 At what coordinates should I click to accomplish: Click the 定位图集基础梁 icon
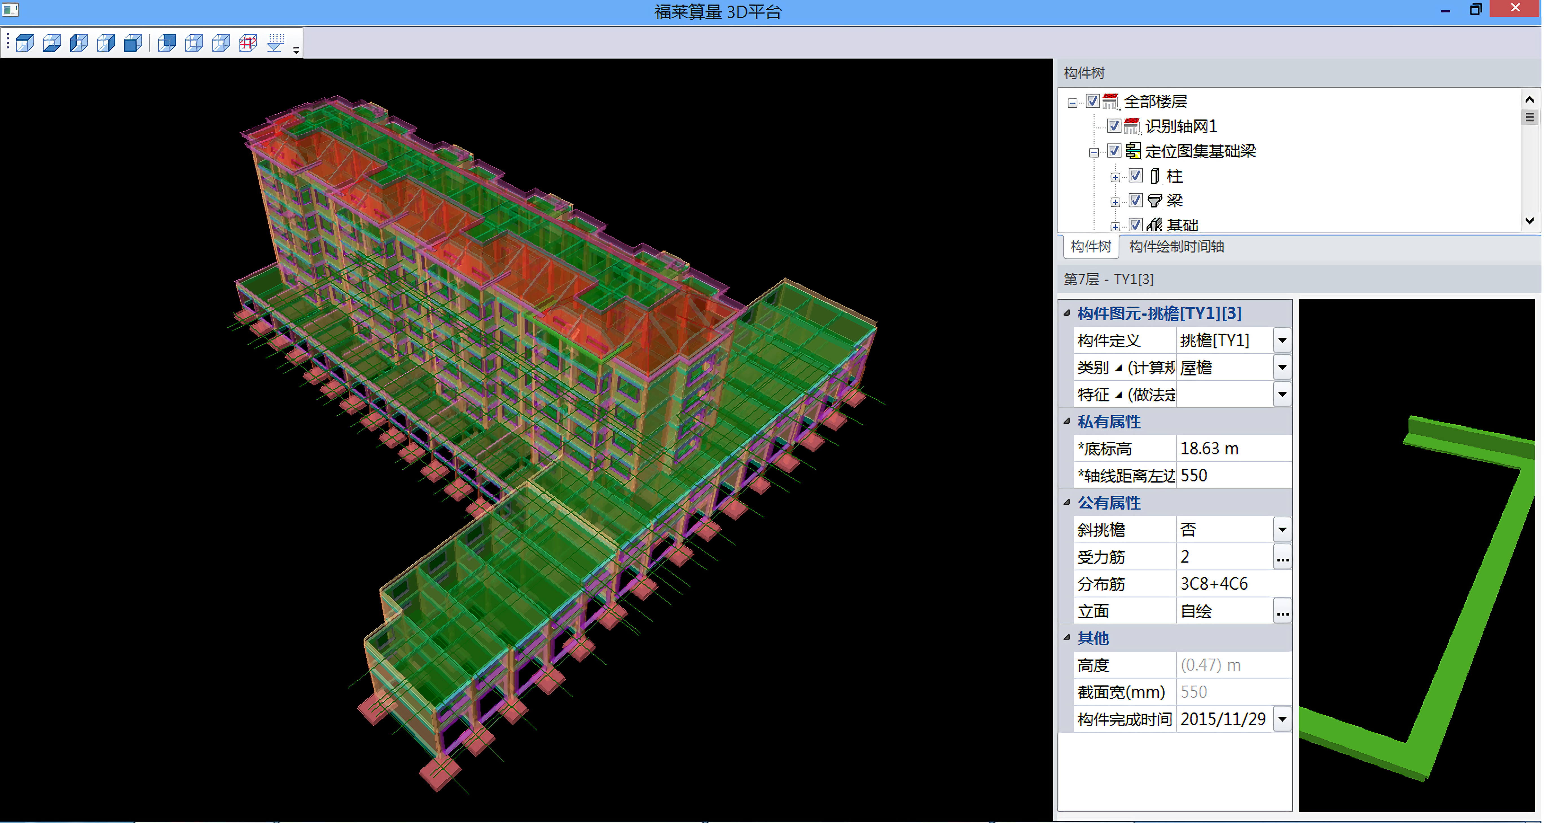(x=1133, y=151)
